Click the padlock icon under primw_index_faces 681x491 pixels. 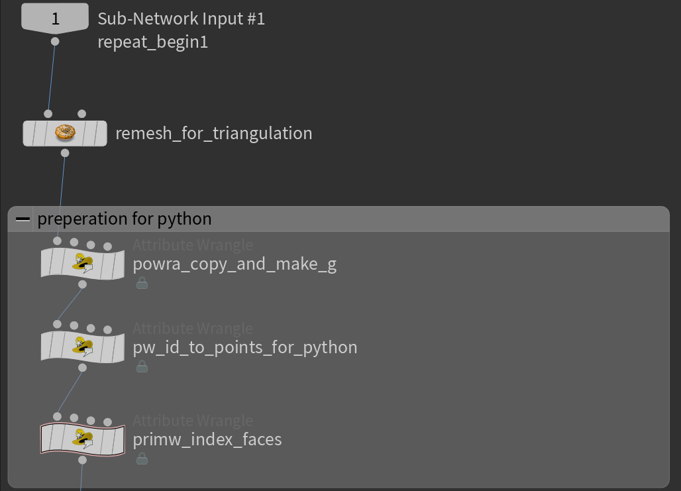tap(142, 459)
